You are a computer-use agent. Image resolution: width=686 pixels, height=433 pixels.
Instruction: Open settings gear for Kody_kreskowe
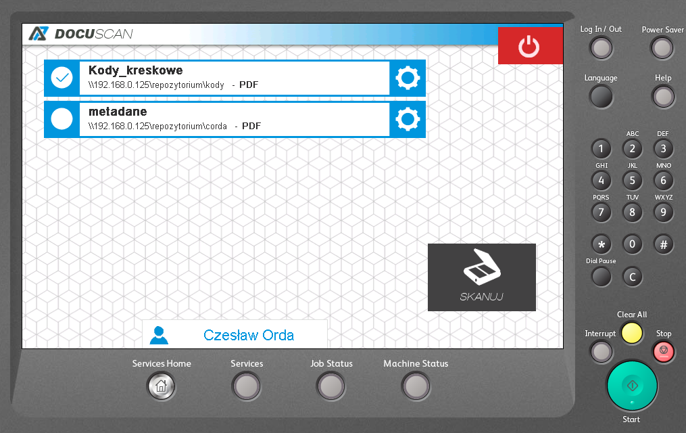click(x=408, y=78)
